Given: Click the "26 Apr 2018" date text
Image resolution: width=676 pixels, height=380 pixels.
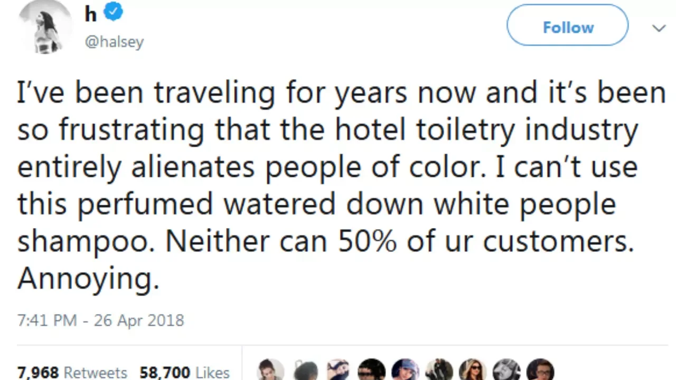Looking at the screenshot, I should click(139, 320).
